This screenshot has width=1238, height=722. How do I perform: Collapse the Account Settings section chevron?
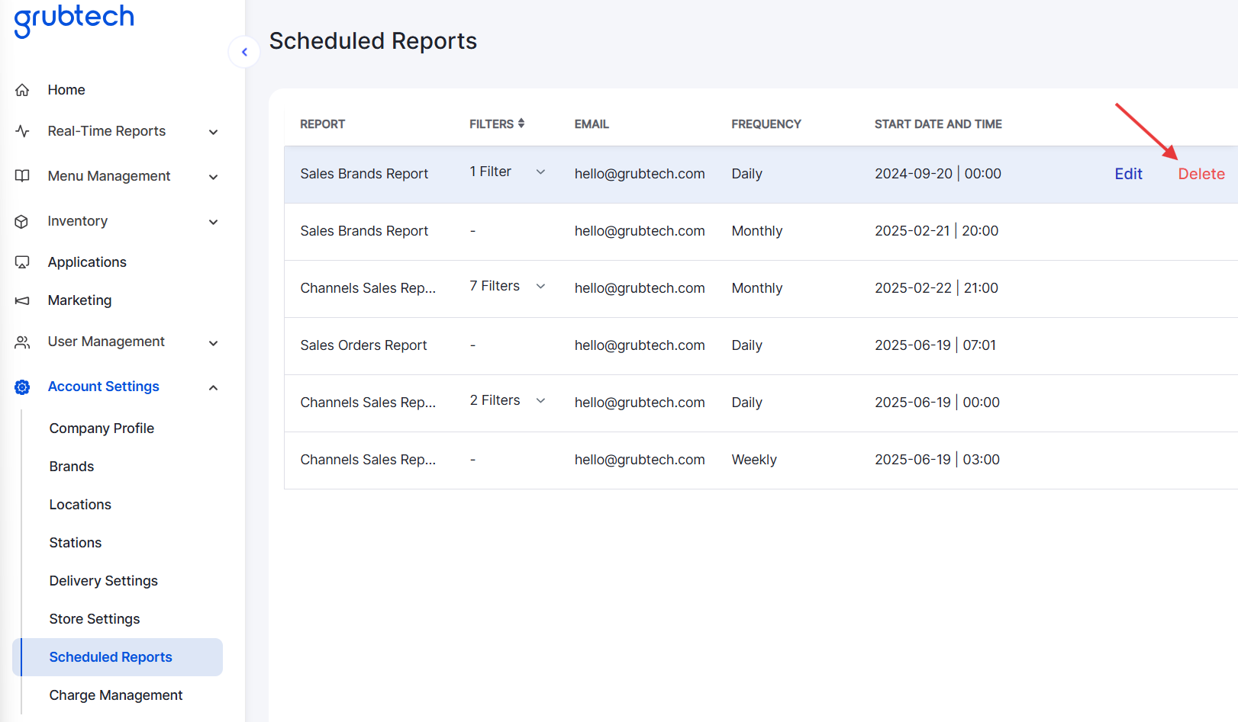click(214, 387)
